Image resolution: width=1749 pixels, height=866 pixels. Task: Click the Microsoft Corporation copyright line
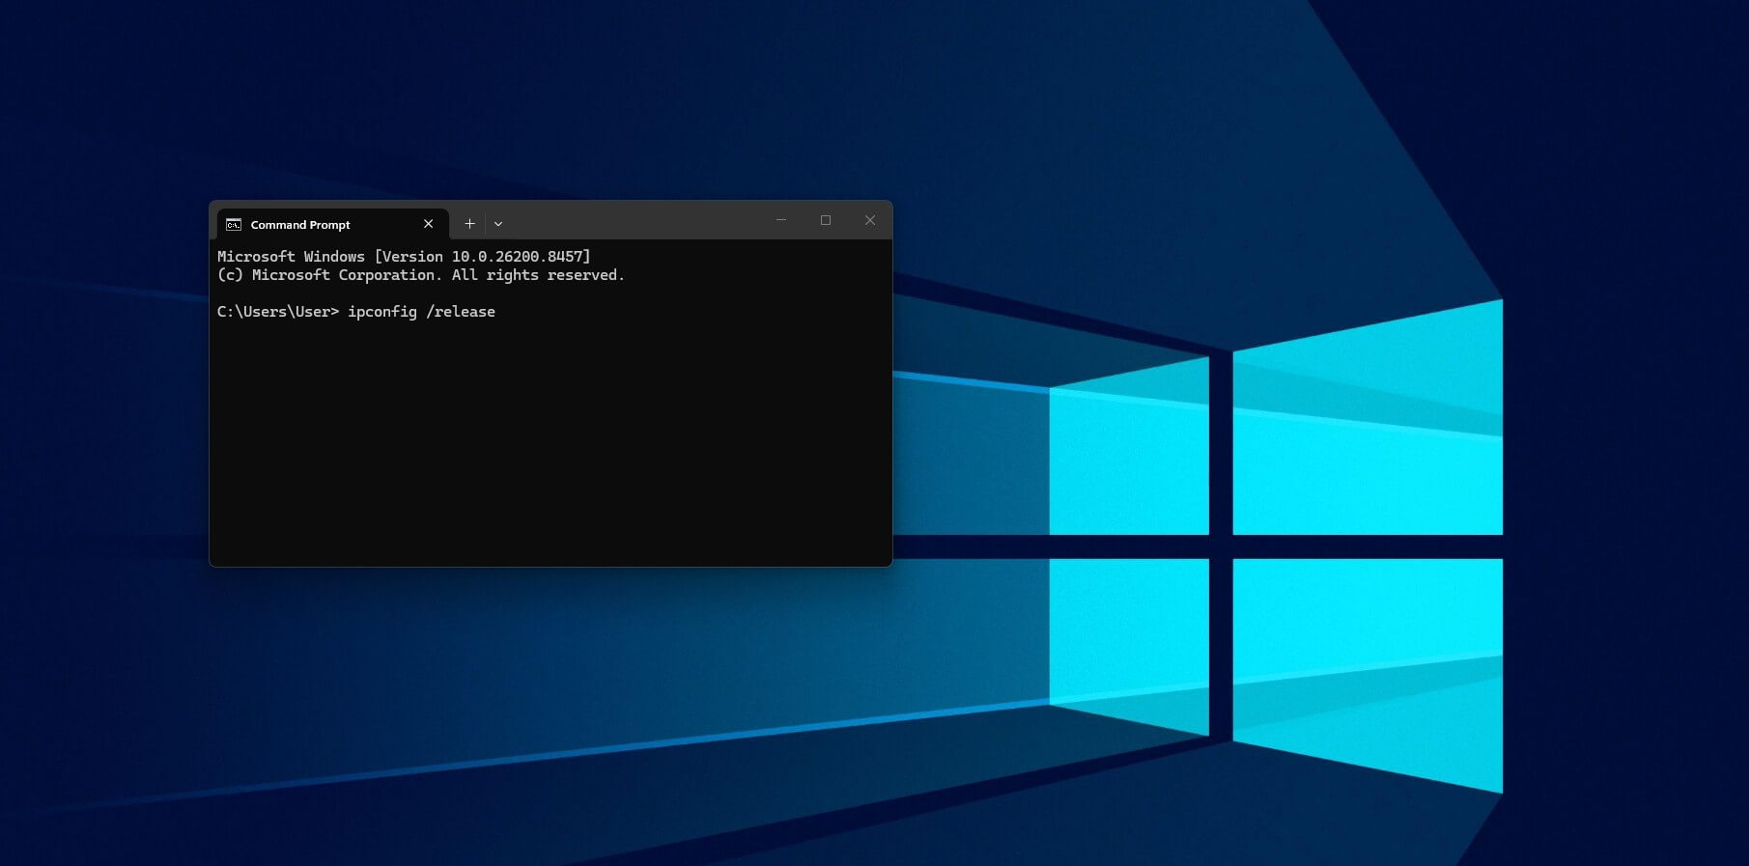click(x=421, y=275)
